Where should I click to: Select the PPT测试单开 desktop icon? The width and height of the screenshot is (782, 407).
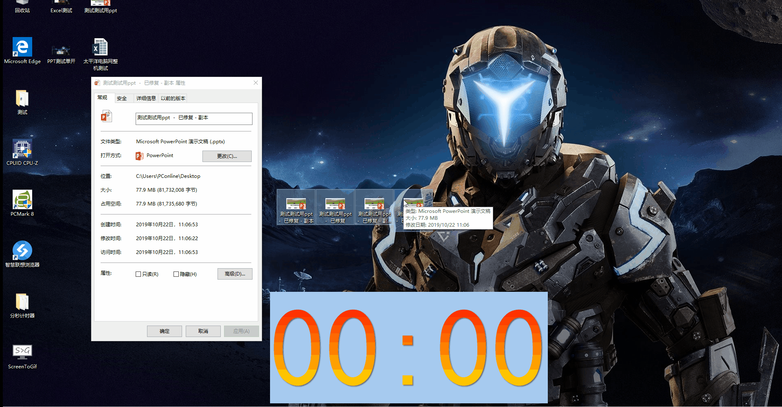pos(61,54)
